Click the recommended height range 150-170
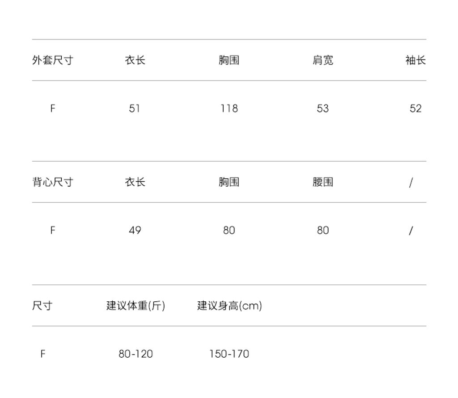This screenshot has width=458, height=398. pyautogui.click(x=229, y=354)
